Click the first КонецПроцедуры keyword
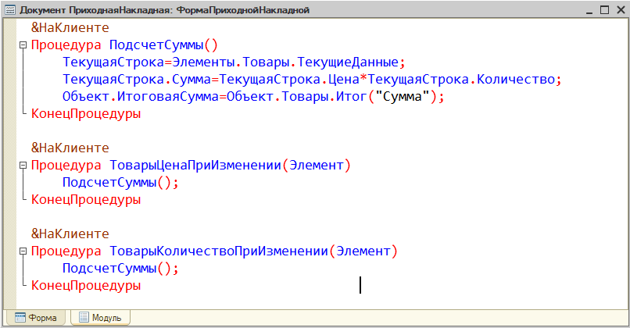This screenshot has height=328, width=630. (x=86, y=114)
